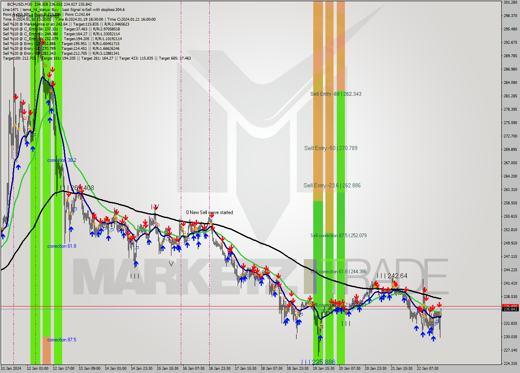Viewport: 520px width, 373px height.
Task: Click the 'Target:115.835' value in info panel
Action: tap(86, 24)
